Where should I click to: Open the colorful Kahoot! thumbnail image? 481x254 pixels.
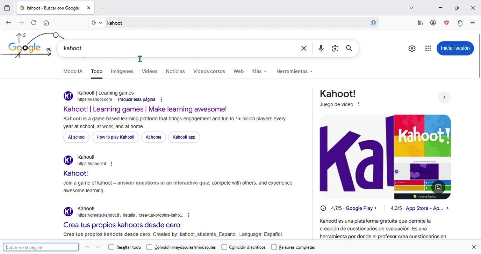click(x=422, y=136)
